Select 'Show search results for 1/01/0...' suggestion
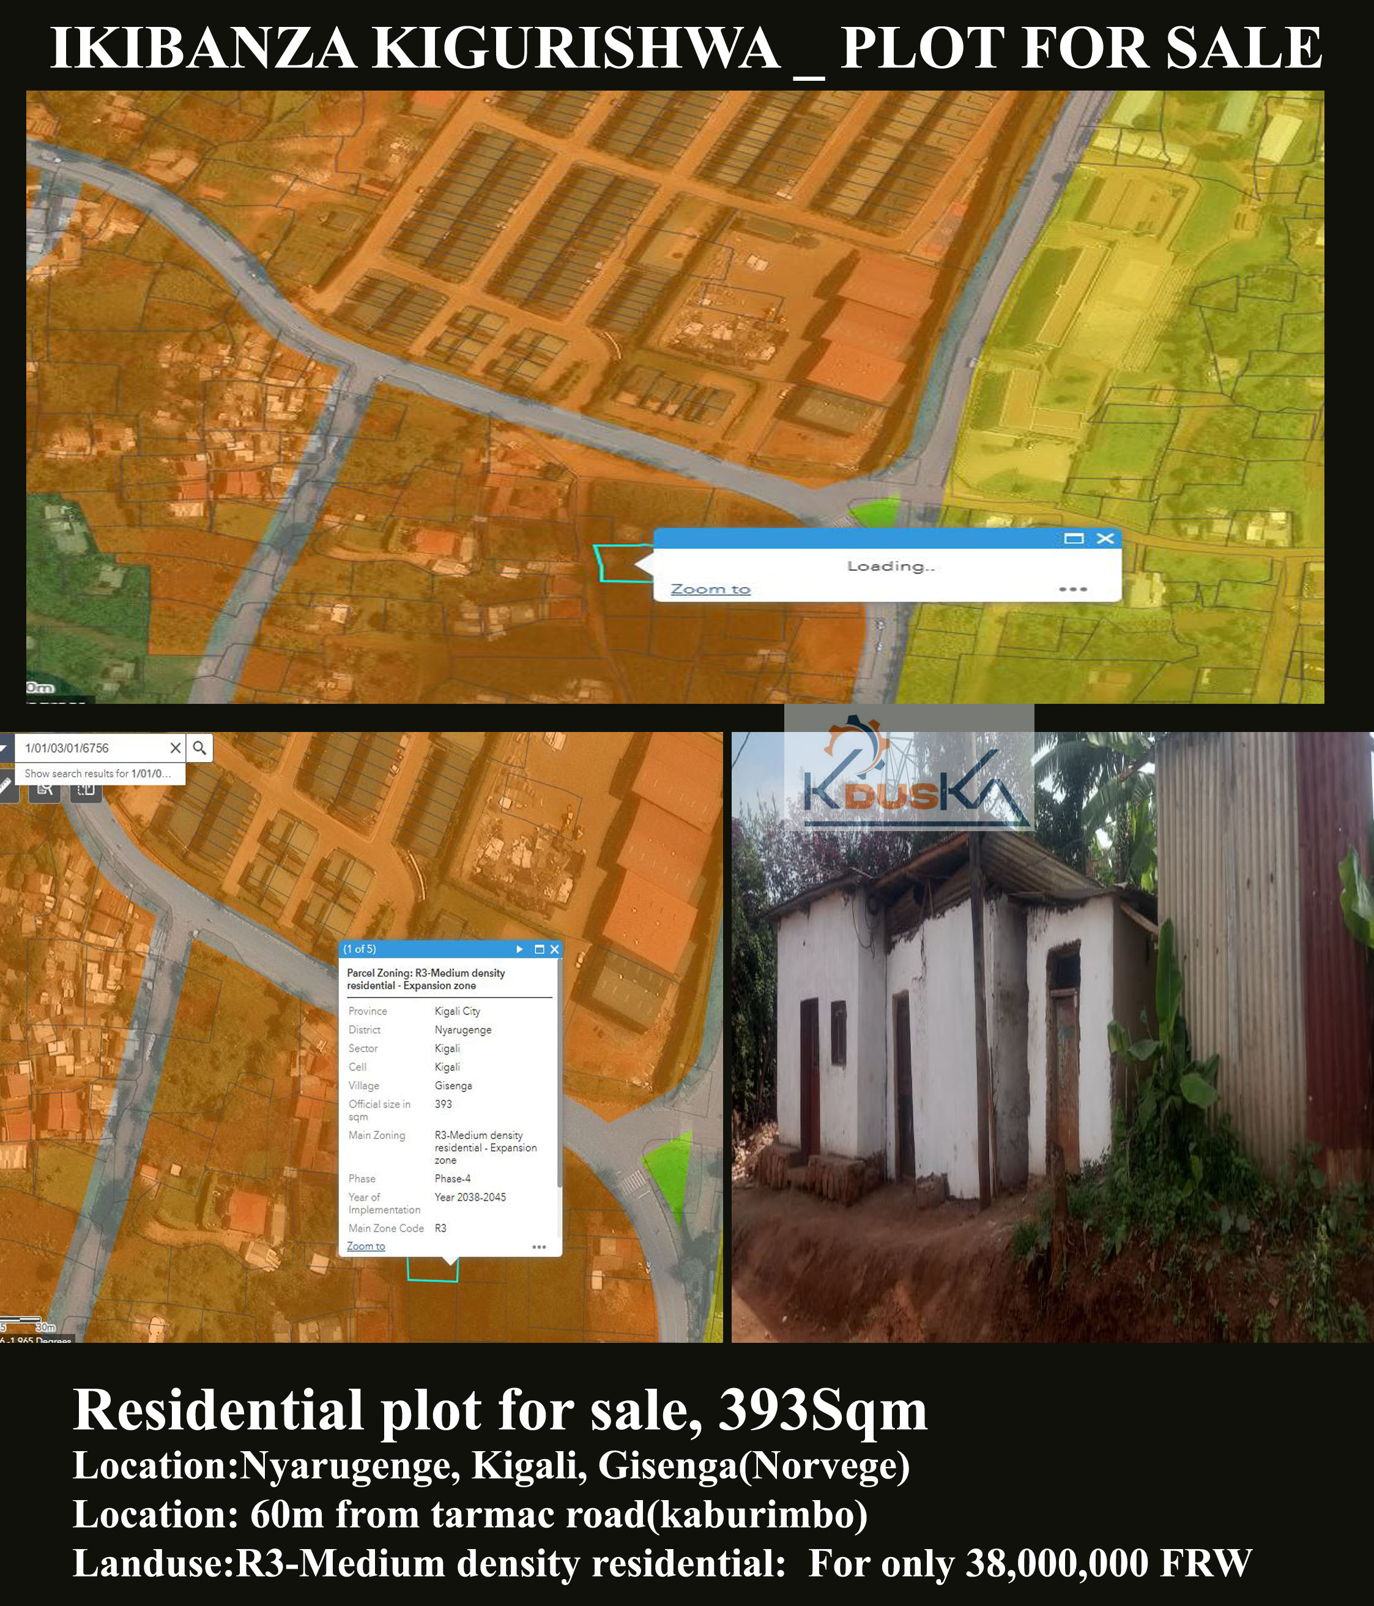The width and height of the screenshot is (1374, 1606). point(99,774)
